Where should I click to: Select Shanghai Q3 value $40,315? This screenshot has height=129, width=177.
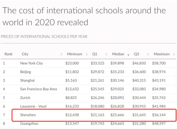pos(139,80)
